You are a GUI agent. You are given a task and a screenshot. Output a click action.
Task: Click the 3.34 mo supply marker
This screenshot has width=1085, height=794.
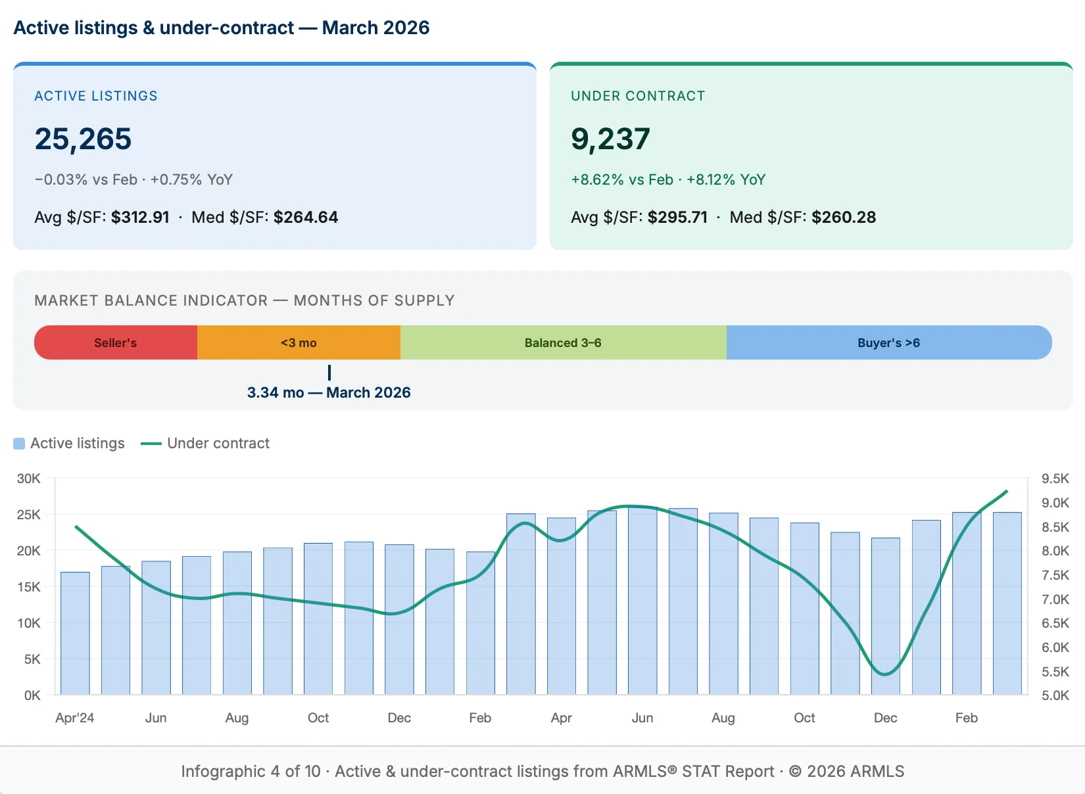click(329, 373)
